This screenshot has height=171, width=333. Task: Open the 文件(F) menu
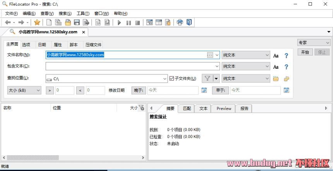pyautogui.click(x=12, y=14)
